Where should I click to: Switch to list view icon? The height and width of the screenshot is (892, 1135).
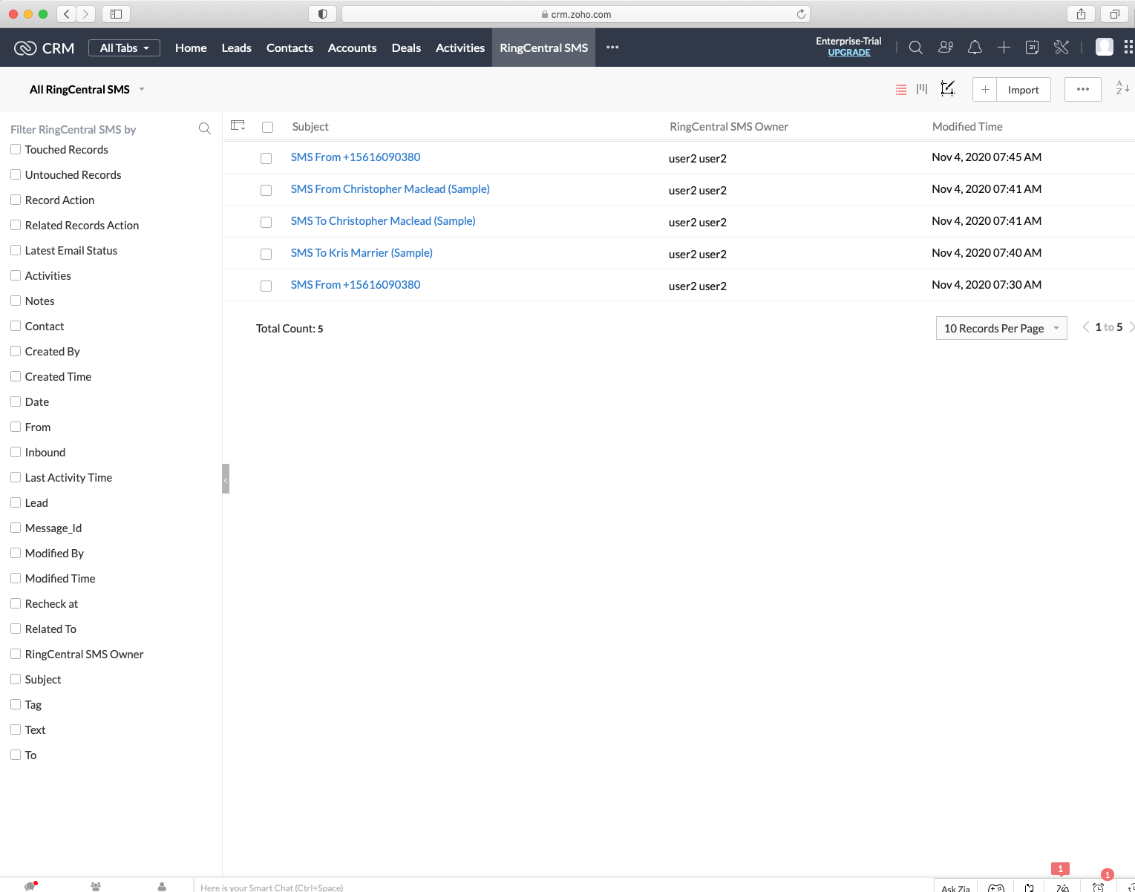pyautogui.click(x=900, y=89)
